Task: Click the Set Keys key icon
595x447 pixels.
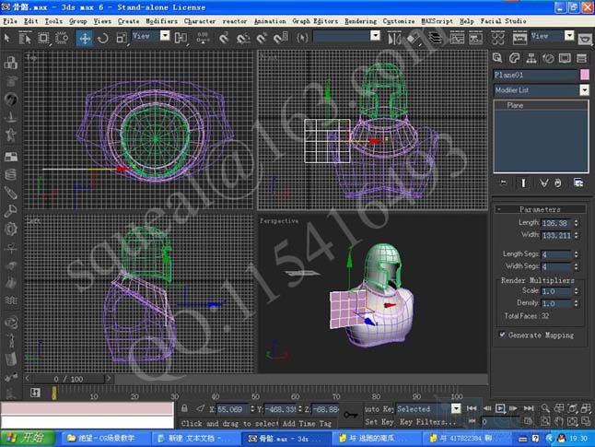Action: pos(351,415)
